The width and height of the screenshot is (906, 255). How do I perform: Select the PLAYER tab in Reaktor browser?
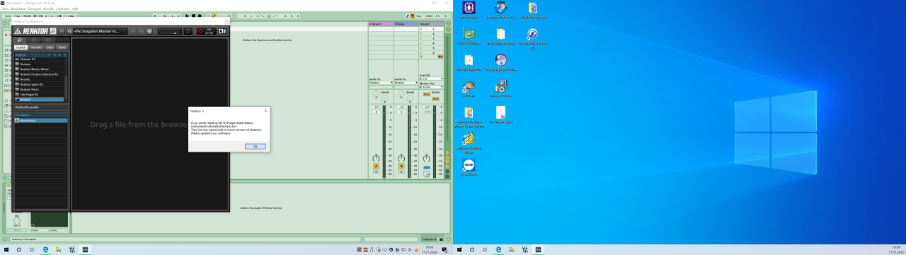click(21, 47)
